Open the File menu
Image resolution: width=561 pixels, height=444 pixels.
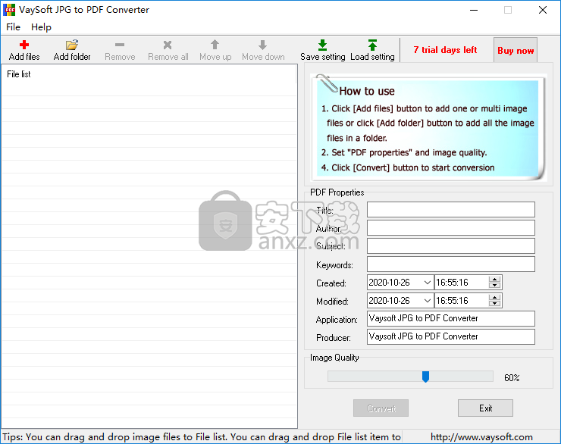pos(13,27)
